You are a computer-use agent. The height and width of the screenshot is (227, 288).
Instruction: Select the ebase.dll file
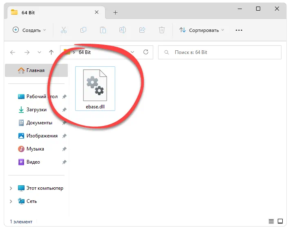coord(95,88)
